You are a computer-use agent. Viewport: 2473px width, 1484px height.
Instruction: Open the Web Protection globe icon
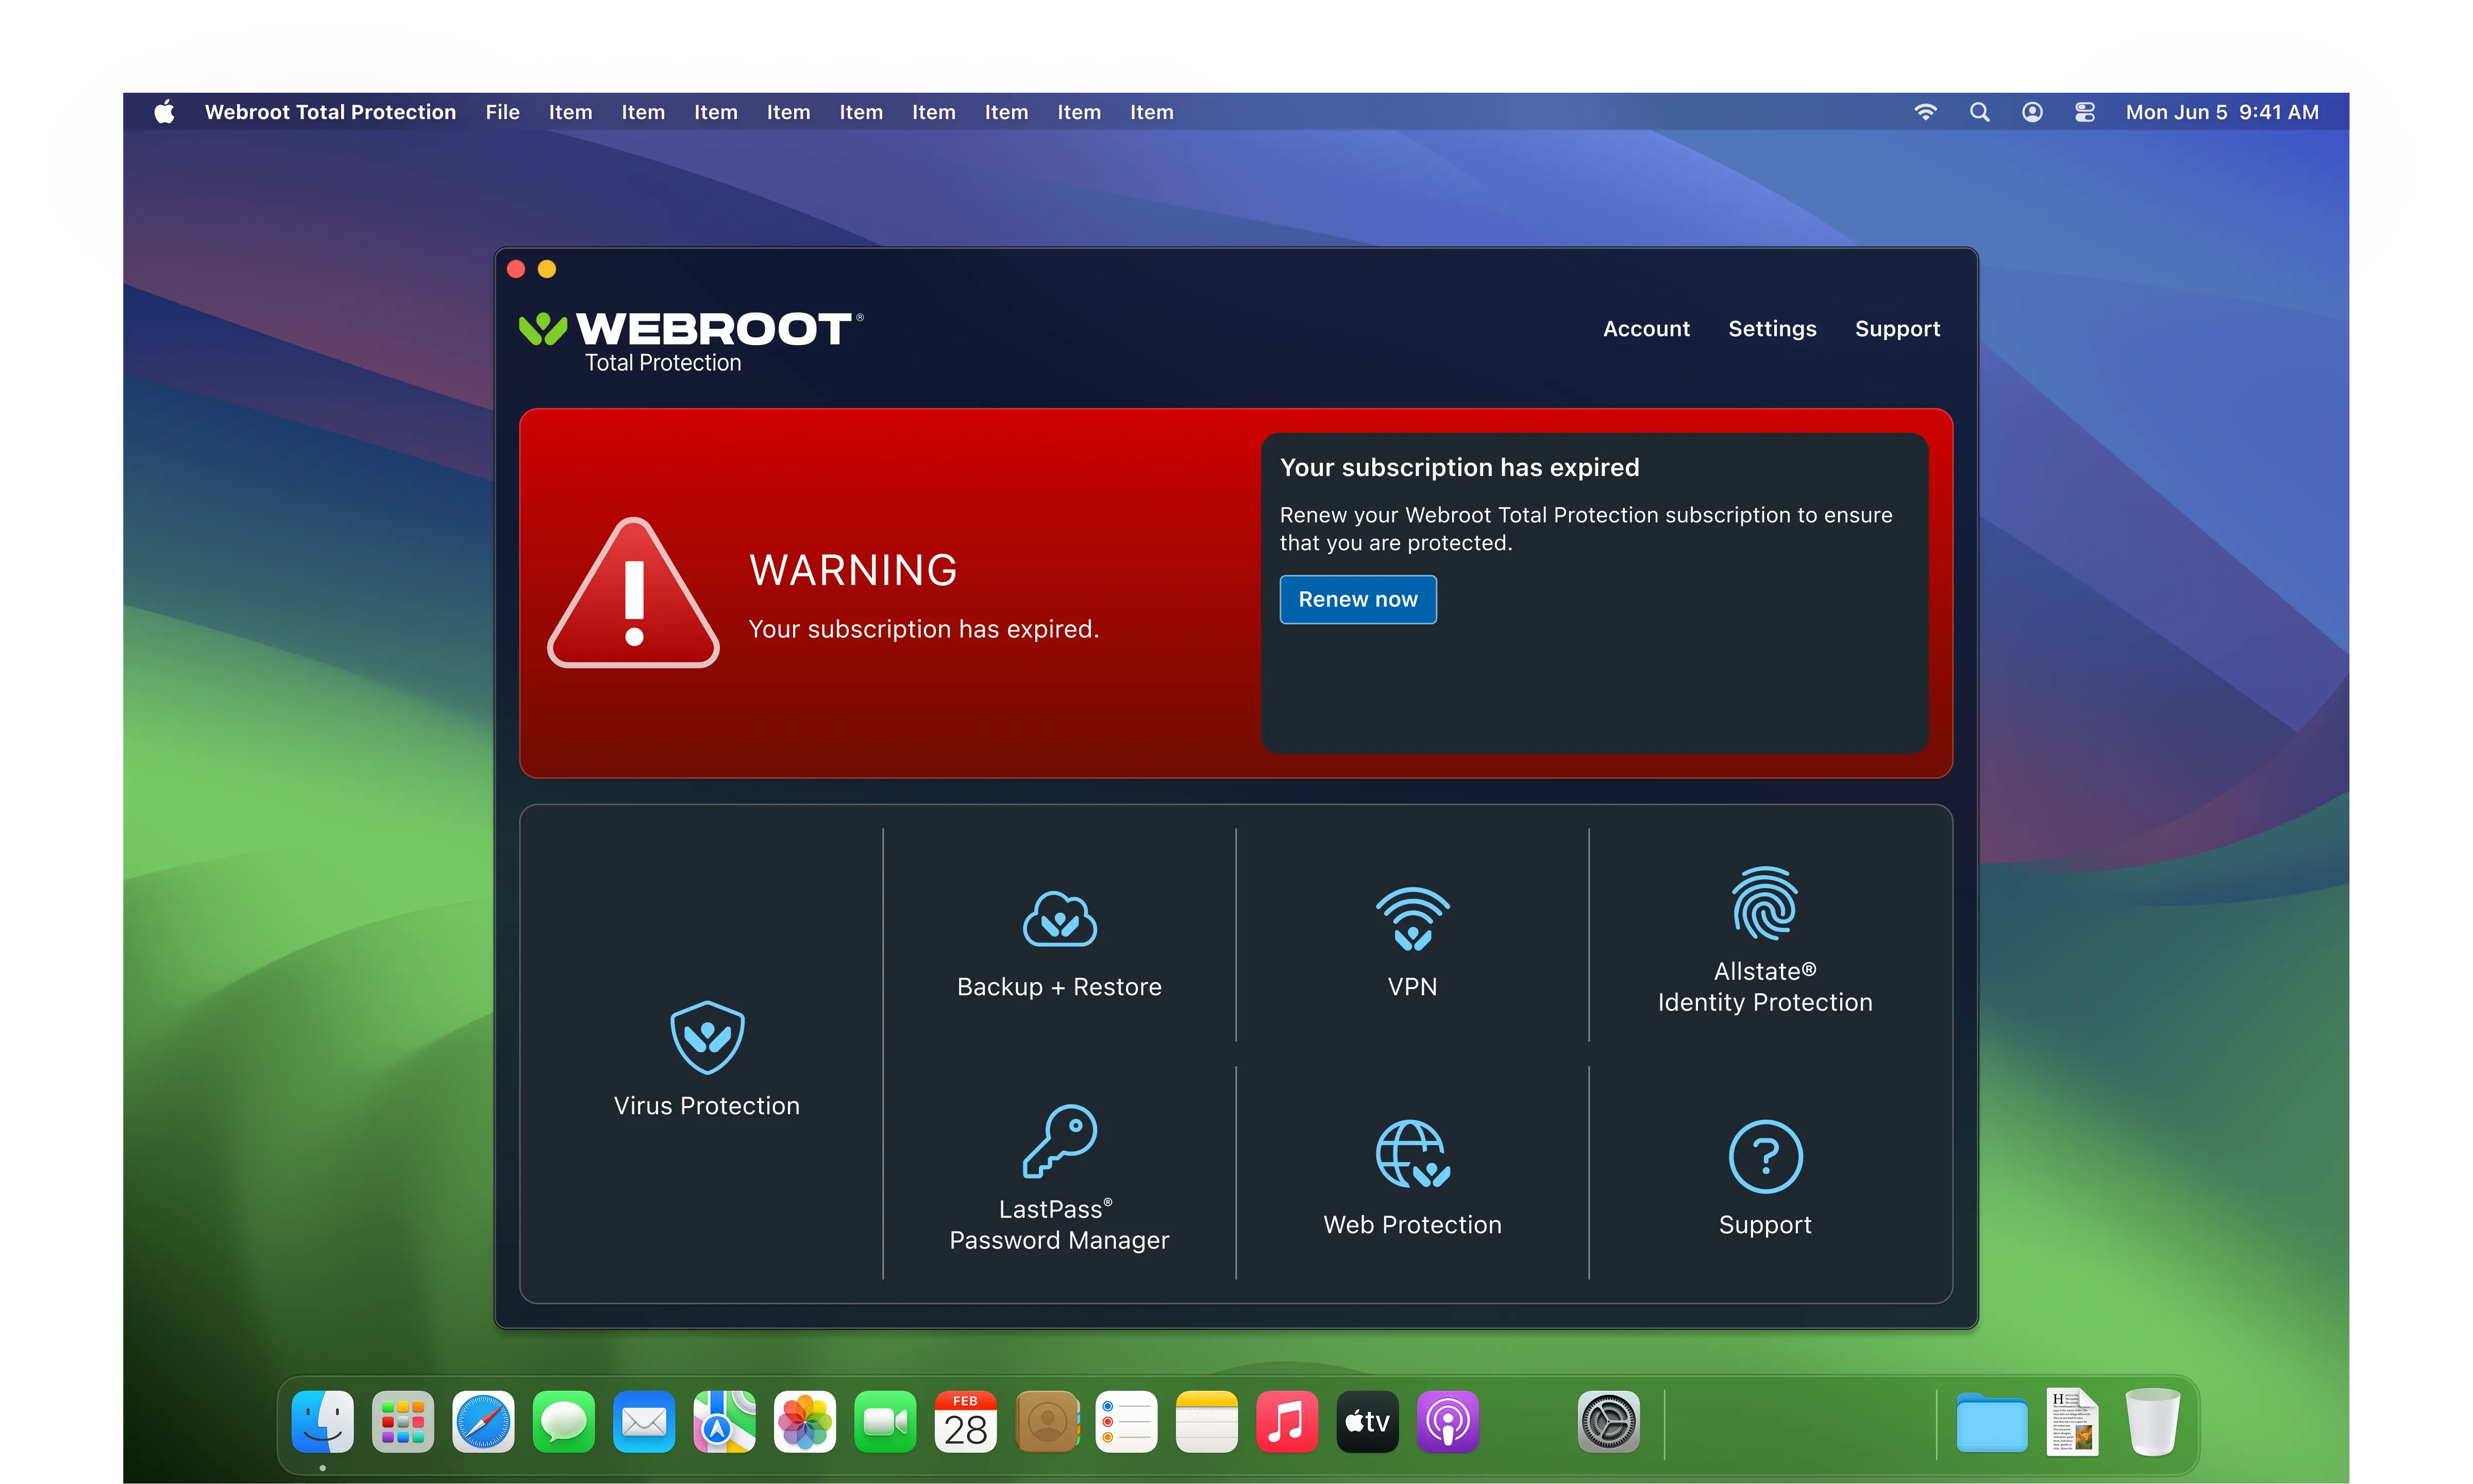(1411, 1154)
